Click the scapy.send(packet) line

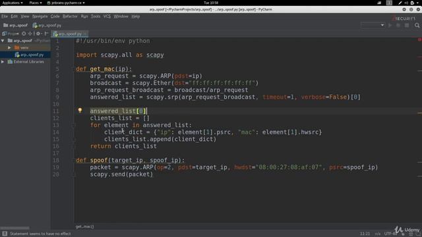pos(121,174)
